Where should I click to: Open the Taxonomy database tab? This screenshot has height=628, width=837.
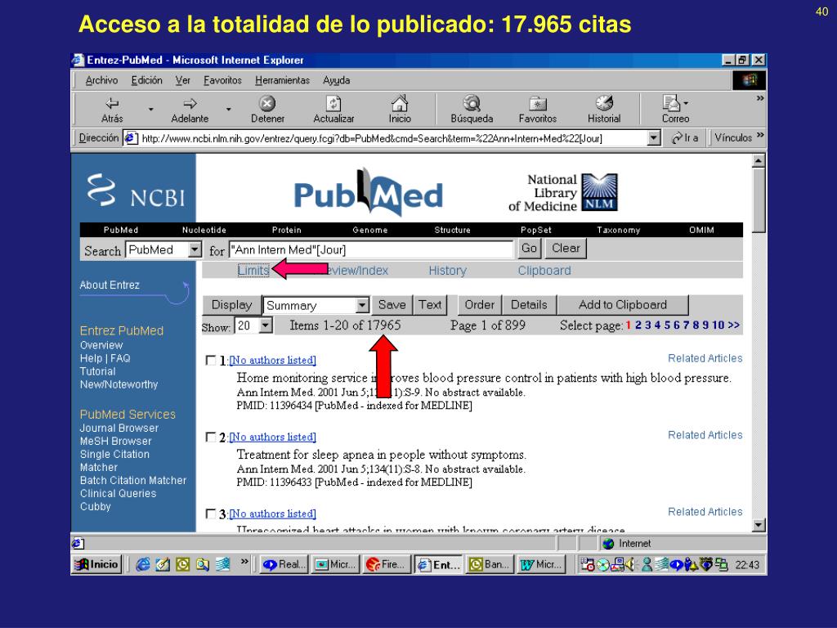point(618,230)
